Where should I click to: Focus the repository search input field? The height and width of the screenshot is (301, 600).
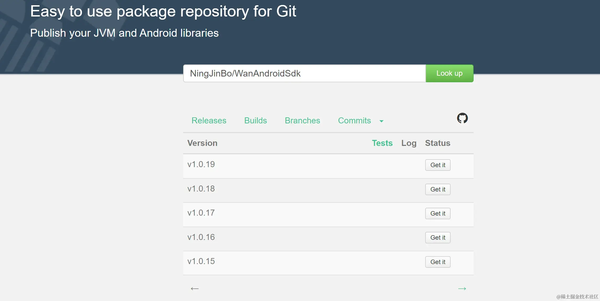pos(304,73)
